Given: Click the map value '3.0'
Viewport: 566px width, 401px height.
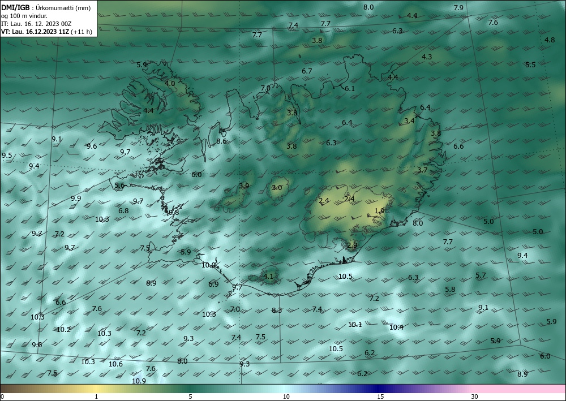Looking at the screenshot, I should (x=277, y=188).
